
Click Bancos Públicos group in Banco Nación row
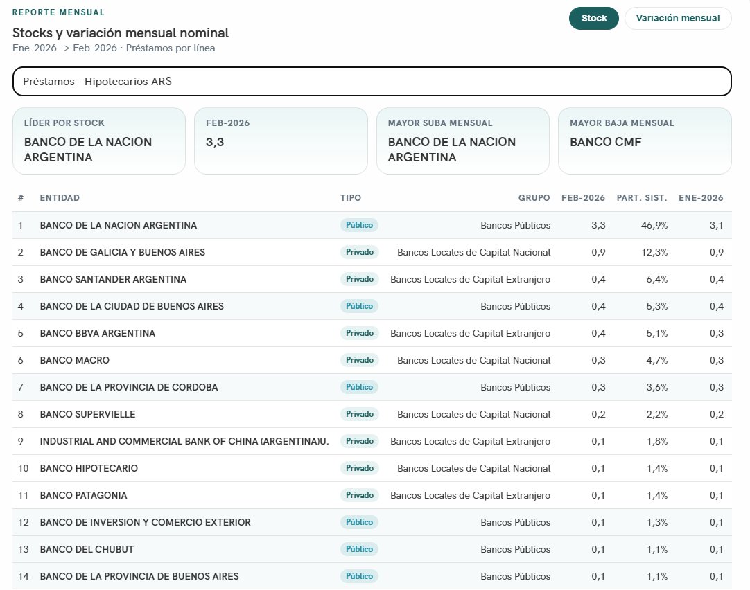(x=515, y=225)
